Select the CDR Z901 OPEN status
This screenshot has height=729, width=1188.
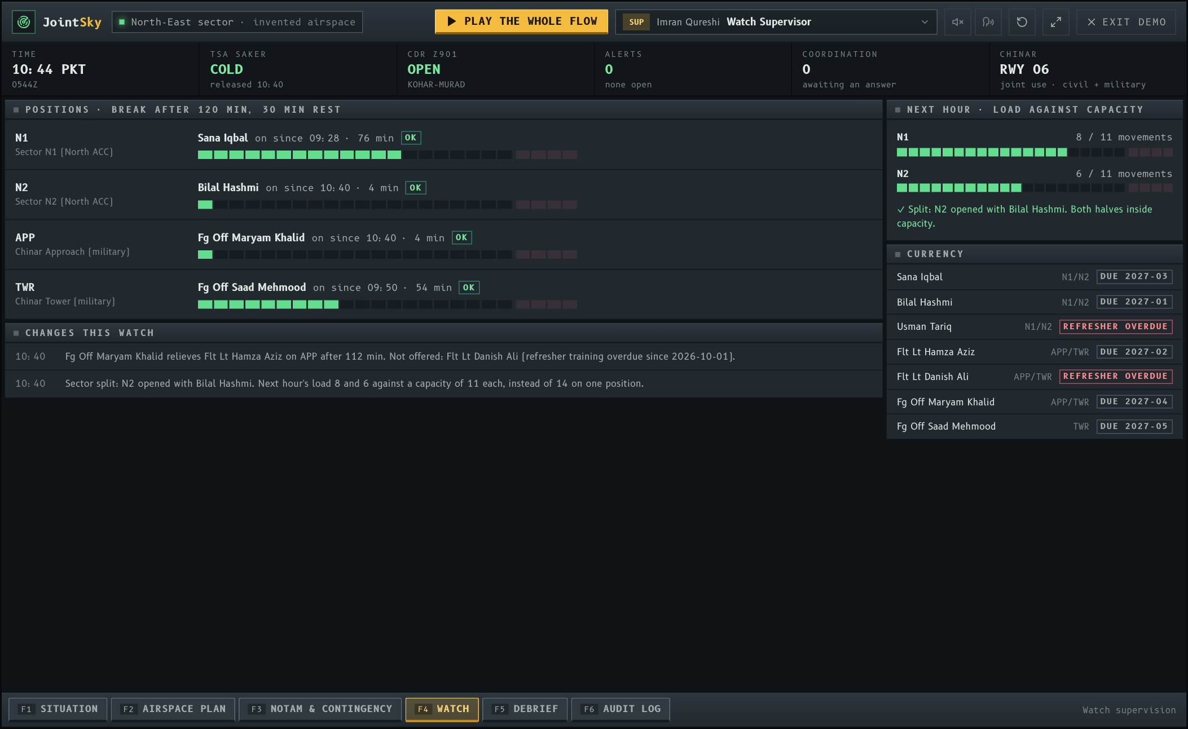click(495, 69)
